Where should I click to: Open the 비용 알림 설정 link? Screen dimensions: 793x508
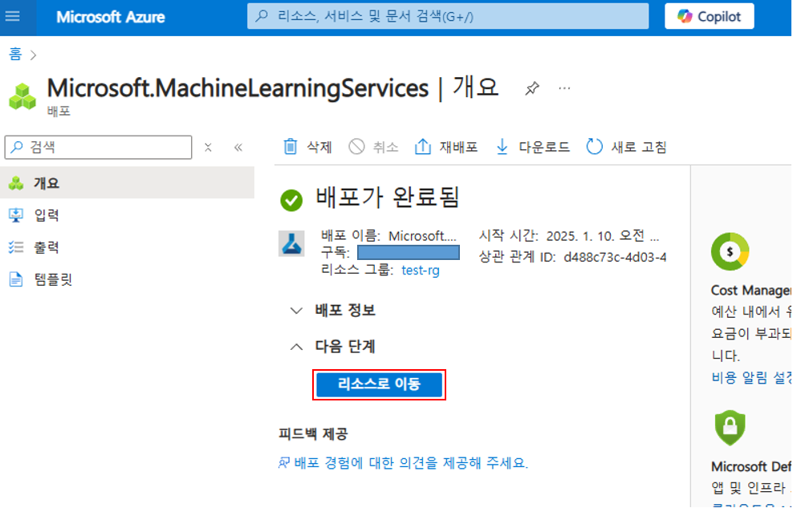(751, 377)
